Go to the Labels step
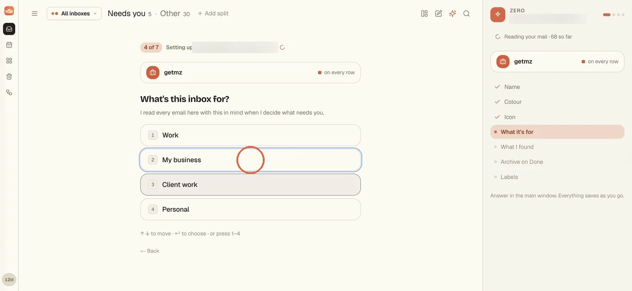The height and width of the screenshot is (291, 632). point(557,177)
